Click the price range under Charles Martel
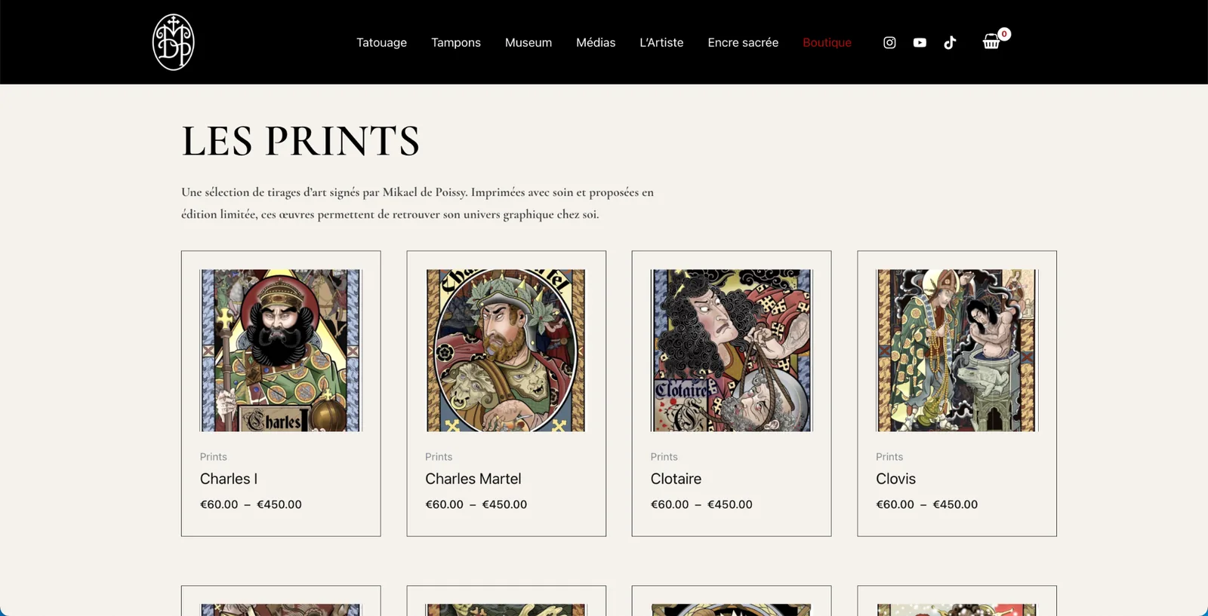Image resolution: width=1208 pixels, height=616 pixels. pos(476,504)
